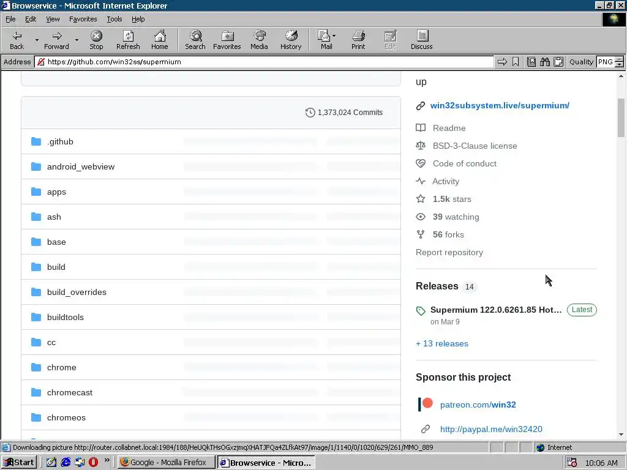Open the apps folder
Screen dimensions: 627x470
56,192
